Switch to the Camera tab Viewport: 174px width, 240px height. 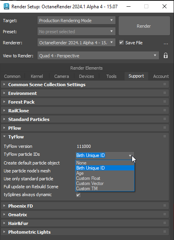(x=62, y=76)
